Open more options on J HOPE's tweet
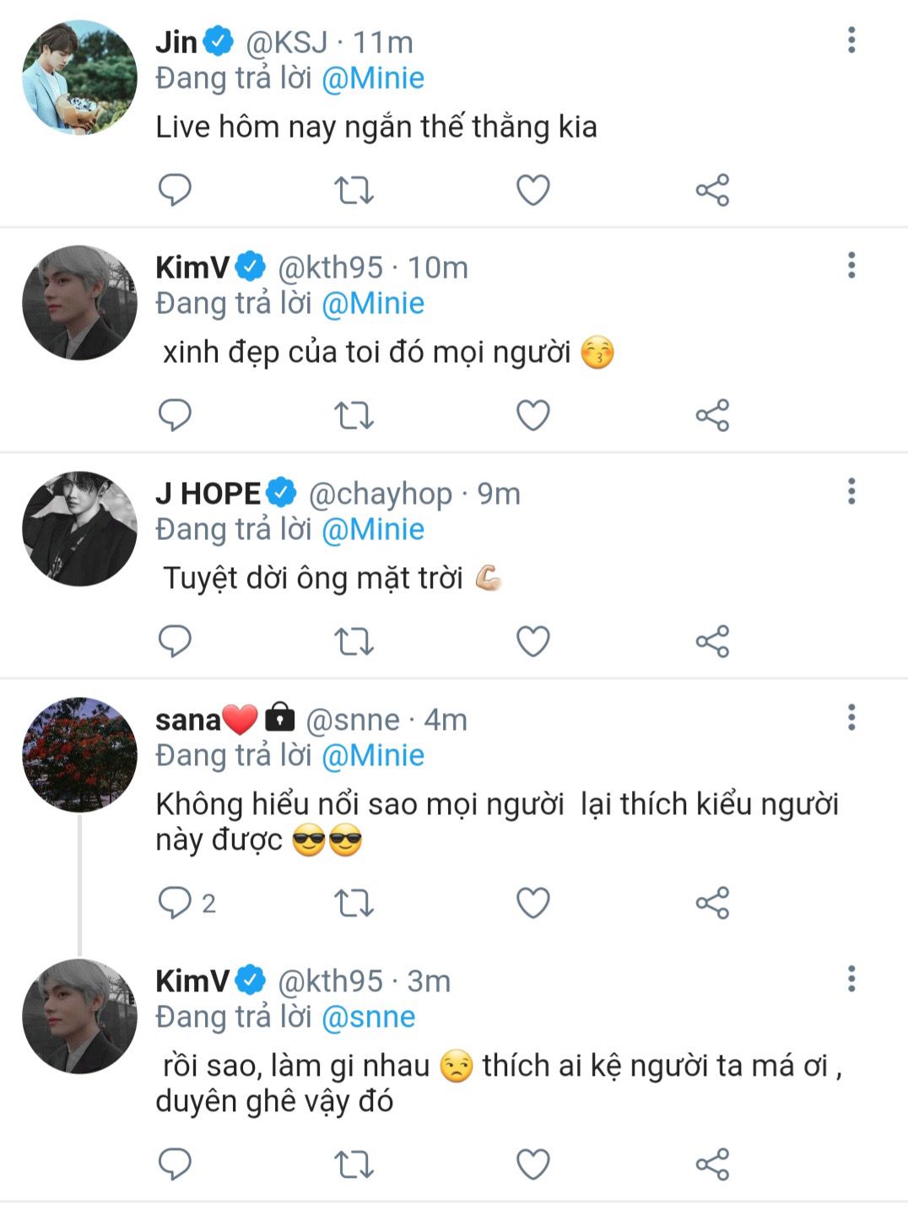The width and height of the screenshot is (908, 1210). pos(851,491)
